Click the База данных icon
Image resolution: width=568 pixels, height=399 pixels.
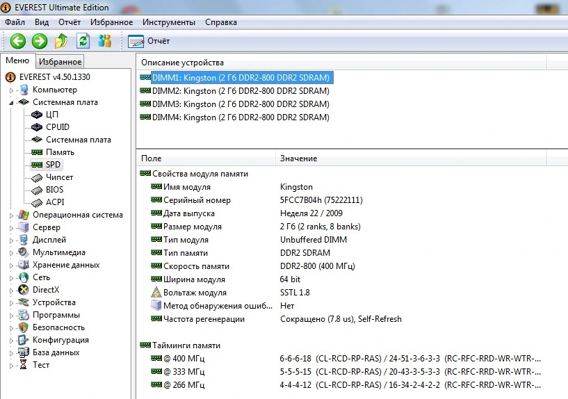point(24,352)
